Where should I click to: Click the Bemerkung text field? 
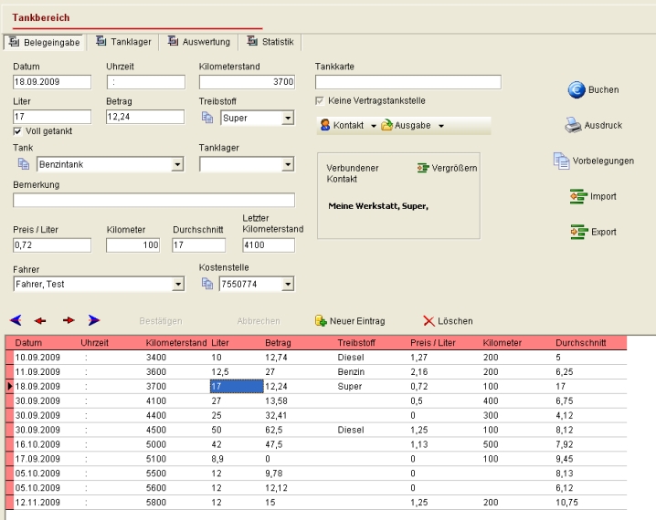[153, 200]
